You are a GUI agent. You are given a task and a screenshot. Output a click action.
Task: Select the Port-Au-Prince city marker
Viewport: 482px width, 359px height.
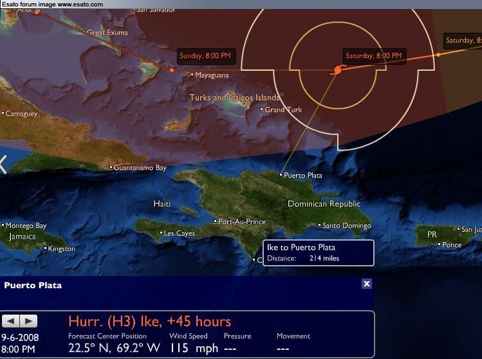tap(216, 221)
